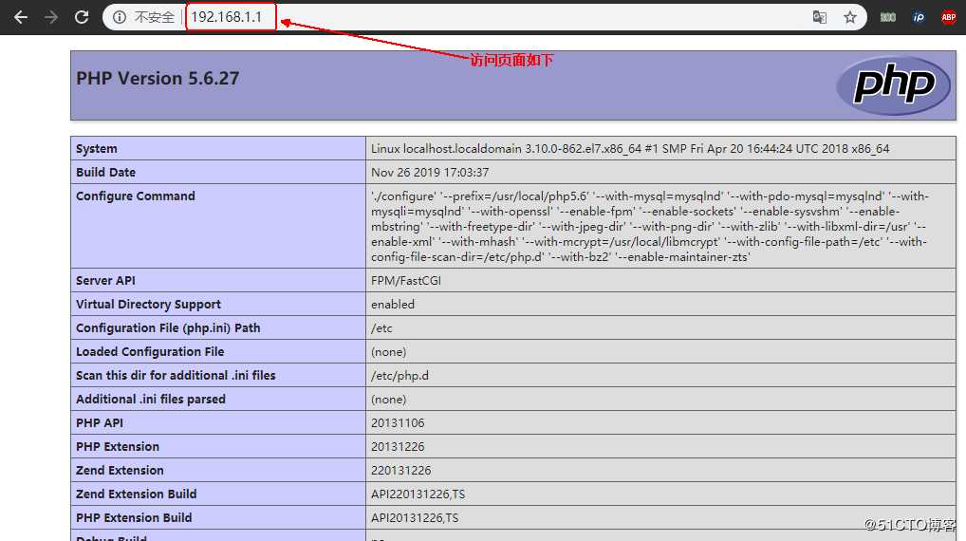The image size is (966, 541).
Task: Select the 'Server API' label
Action: pos(105,280)
